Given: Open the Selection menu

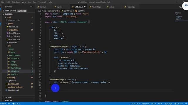Looking at the screenshot, I should pos(16,2).
